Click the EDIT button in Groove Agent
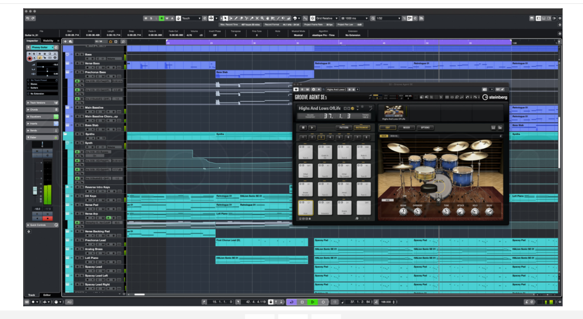 click(x=388, y=128)
